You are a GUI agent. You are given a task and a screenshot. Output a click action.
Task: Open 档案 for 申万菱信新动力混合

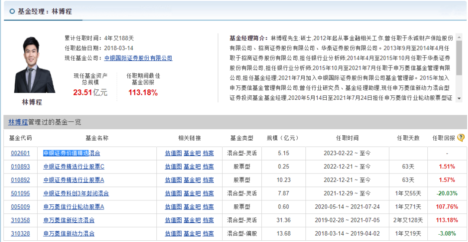click(x=208, y=234)
